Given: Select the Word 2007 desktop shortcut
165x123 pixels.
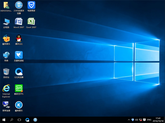Looking at the screenshot, I should pyautogui.click(x=19, y=22).
